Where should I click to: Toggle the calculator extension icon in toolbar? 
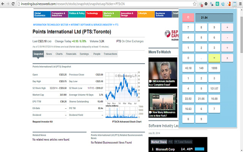(x=234, y=4)
